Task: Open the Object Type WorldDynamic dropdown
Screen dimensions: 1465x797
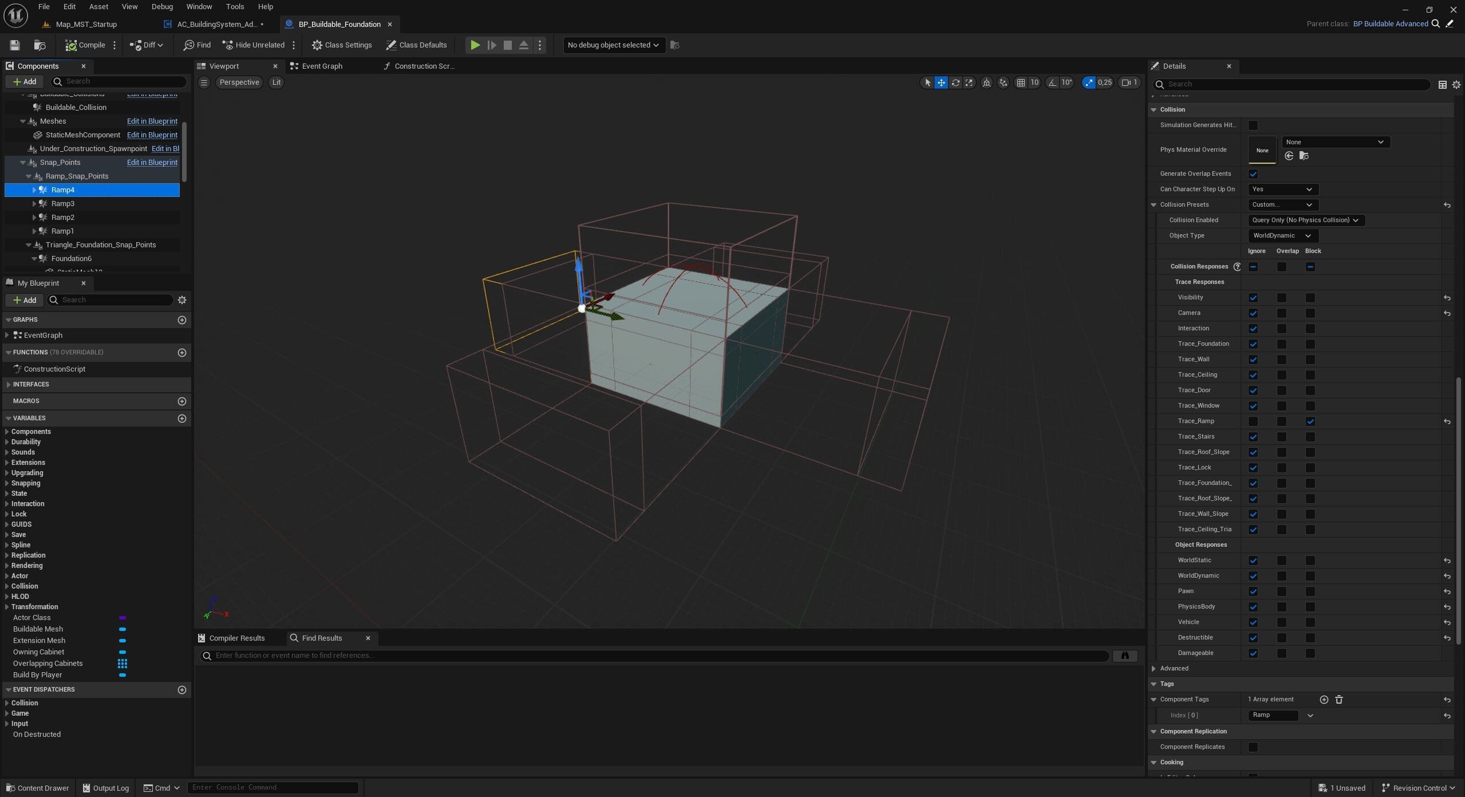Action: coord(1282,236)
